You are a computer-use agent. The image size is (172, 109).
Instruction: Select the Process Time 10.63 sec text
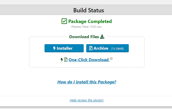click(x=87, y=27)
